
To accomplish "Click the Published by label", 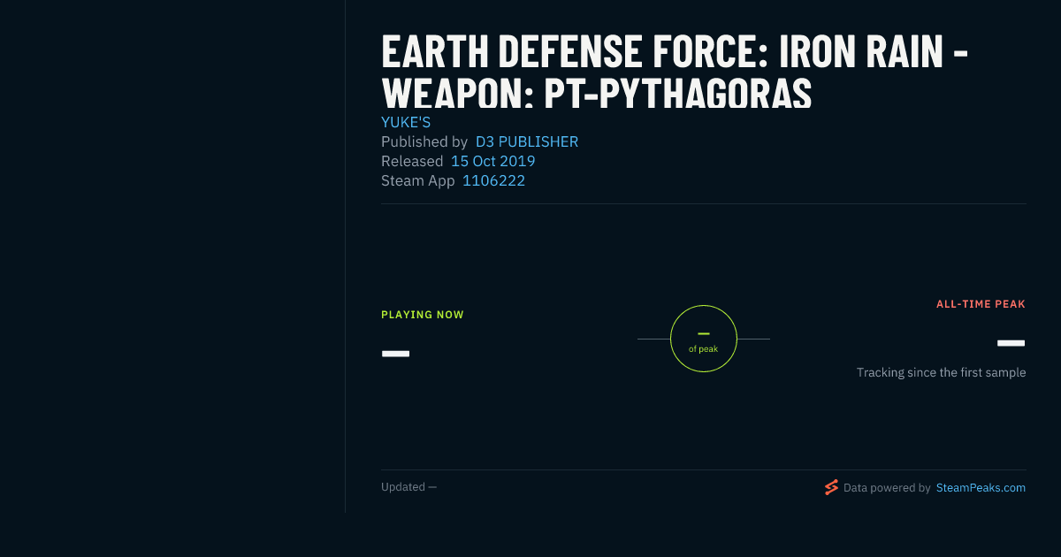I will (424, 141).
